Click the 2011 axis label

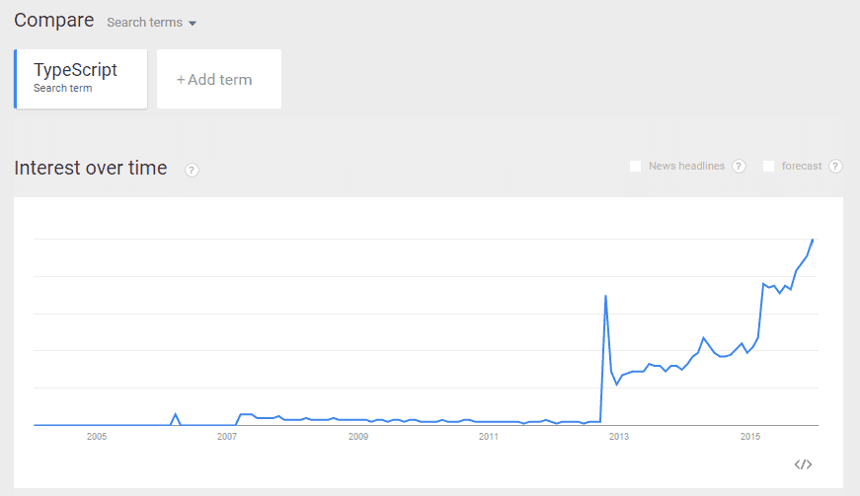point(489,436)
